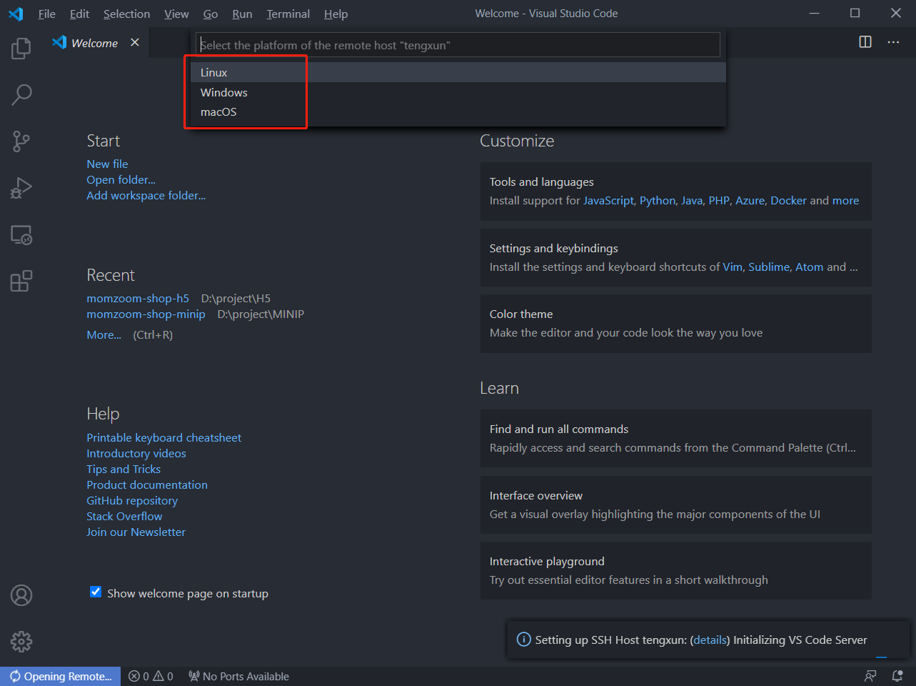
Task: Open the Search panel
Action: pos(21,94)
